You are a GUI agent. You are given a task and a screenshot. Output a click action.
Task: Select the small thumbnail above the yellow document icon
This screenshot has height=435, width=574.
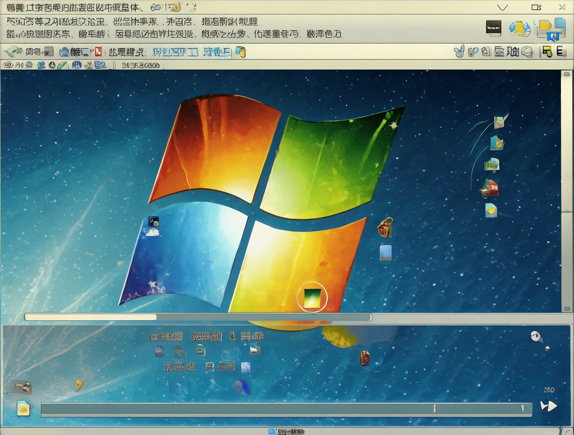[21, 386]
